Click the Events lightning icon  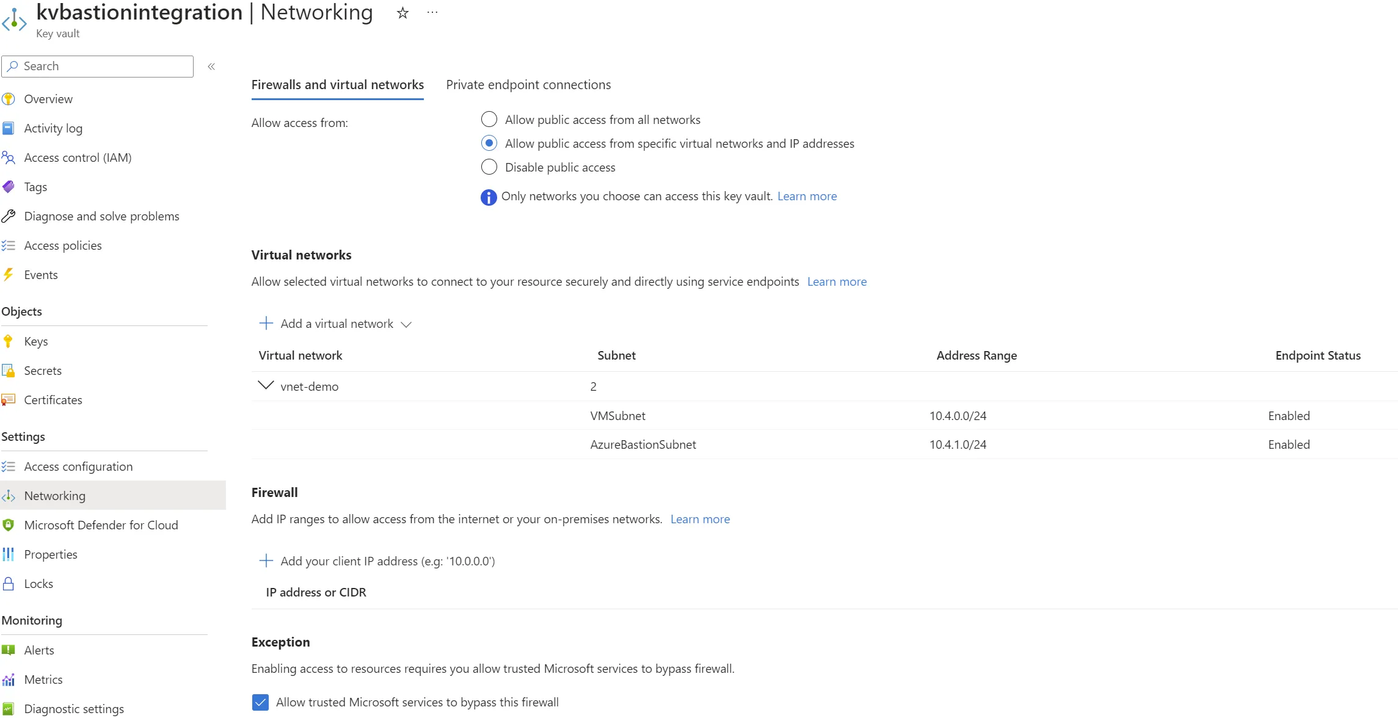pyautogui.click(x=9, y=275)
